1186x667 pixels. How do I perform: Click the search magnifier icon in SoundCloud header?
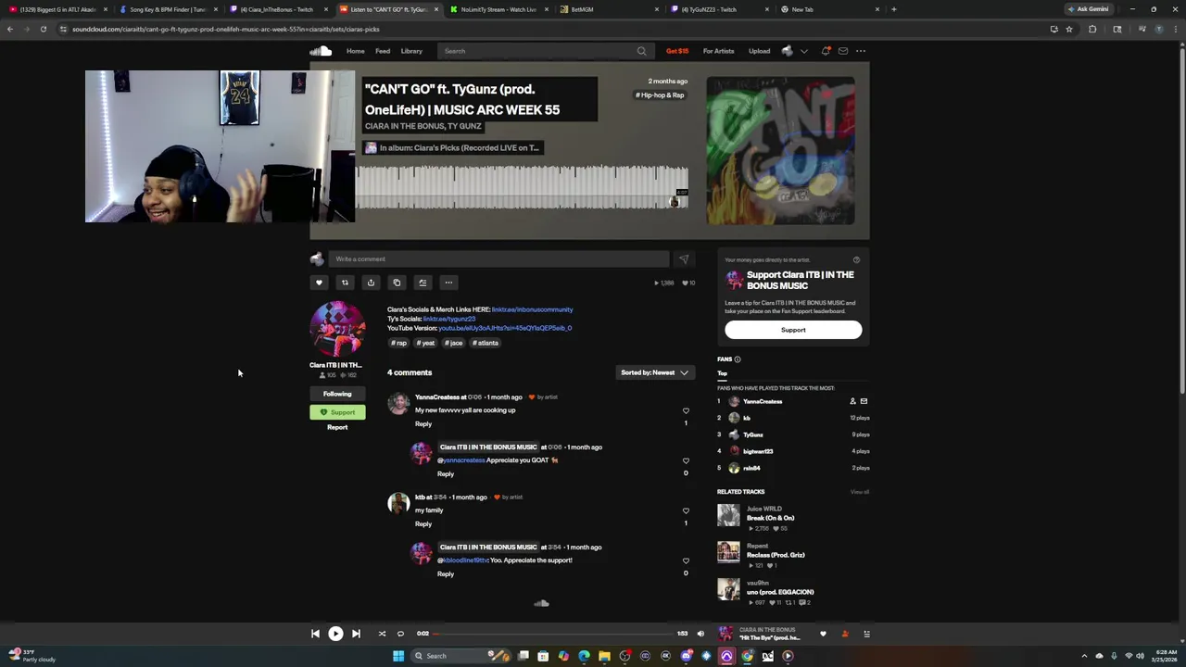click(641, 51)
